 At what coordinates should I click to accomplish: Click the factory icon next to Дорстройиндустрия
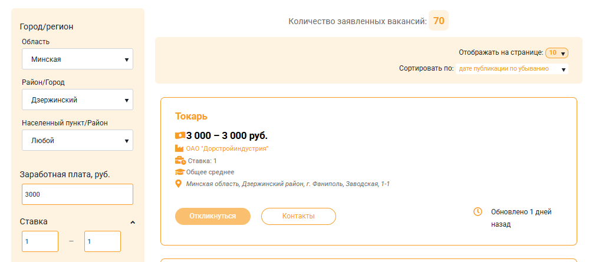[179, 148]
